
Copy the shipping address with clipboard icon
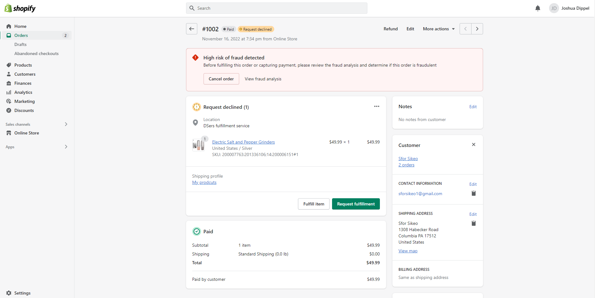473,223
